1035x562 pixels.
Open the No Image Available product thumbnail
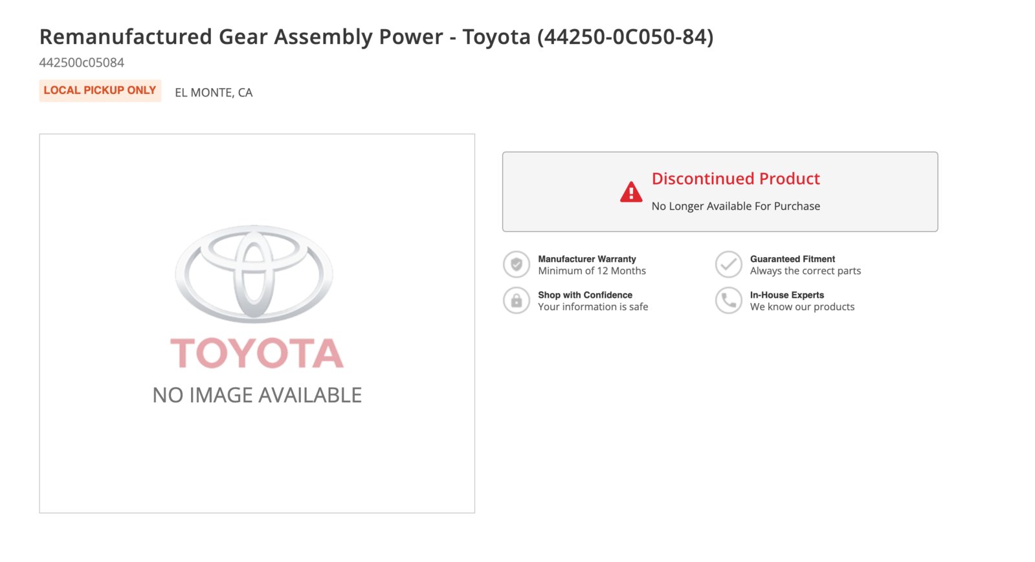pyautogui.click(x=257, y=324)
